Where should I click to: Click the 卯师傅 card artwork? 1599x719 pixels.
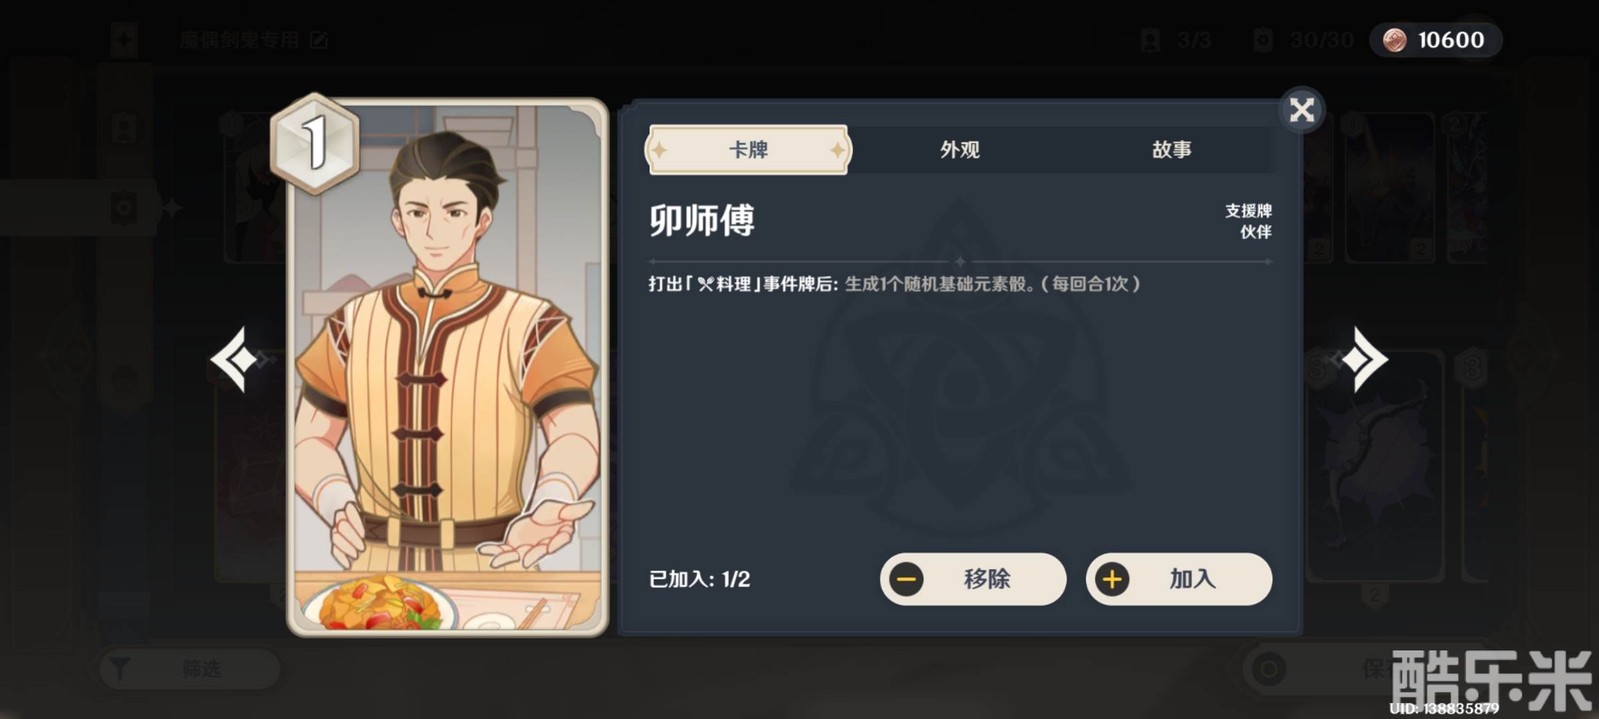pyautogui.click(x=448, y=367)
